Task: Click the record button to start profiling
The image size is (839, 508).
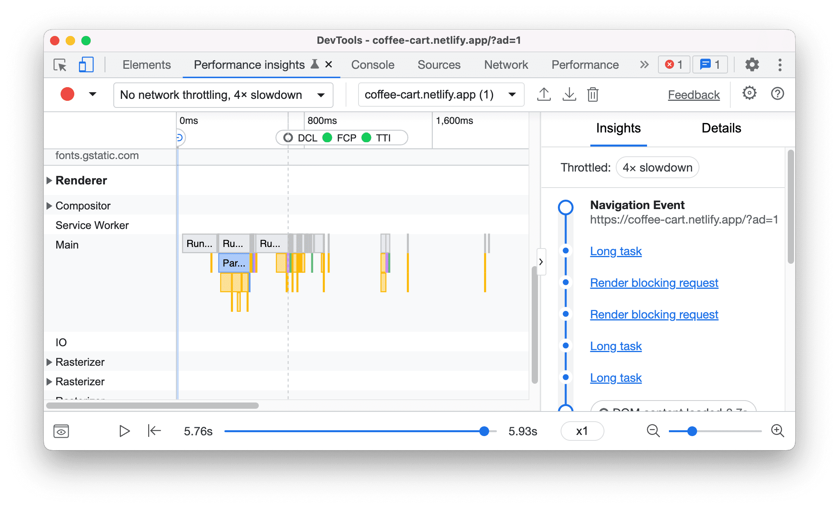Action: click(66, 94)
